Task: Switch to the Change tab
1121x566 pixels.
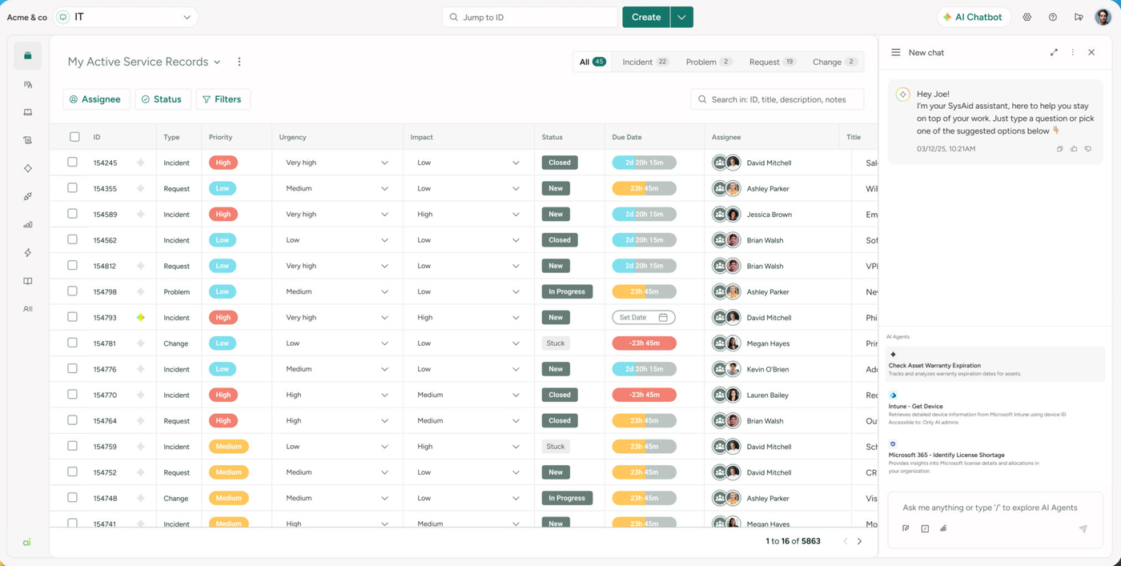Action: pyautogui.click(x=834, y=62)
